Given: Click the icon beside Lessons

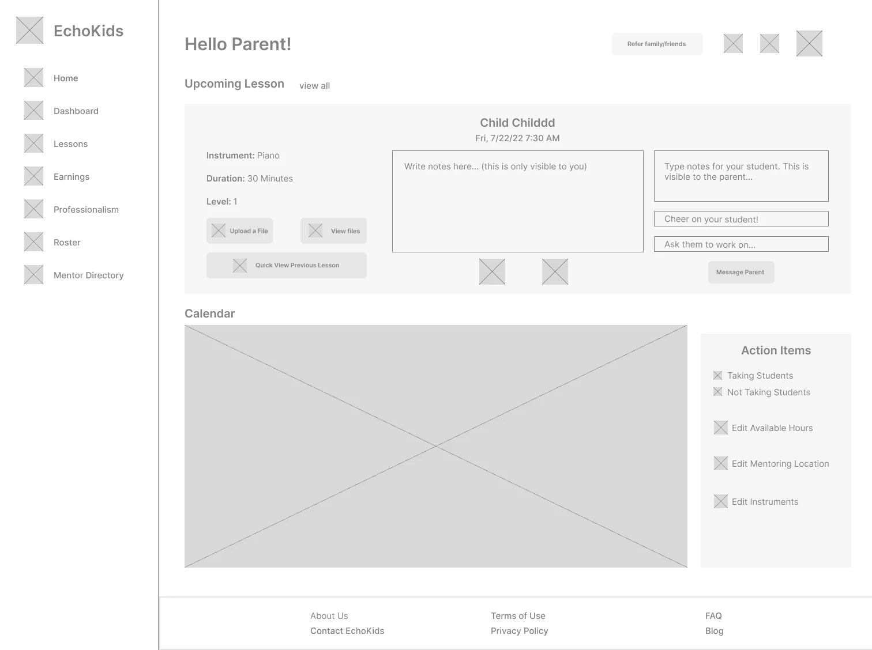Looking at the screenshot, I should [33, 143].
